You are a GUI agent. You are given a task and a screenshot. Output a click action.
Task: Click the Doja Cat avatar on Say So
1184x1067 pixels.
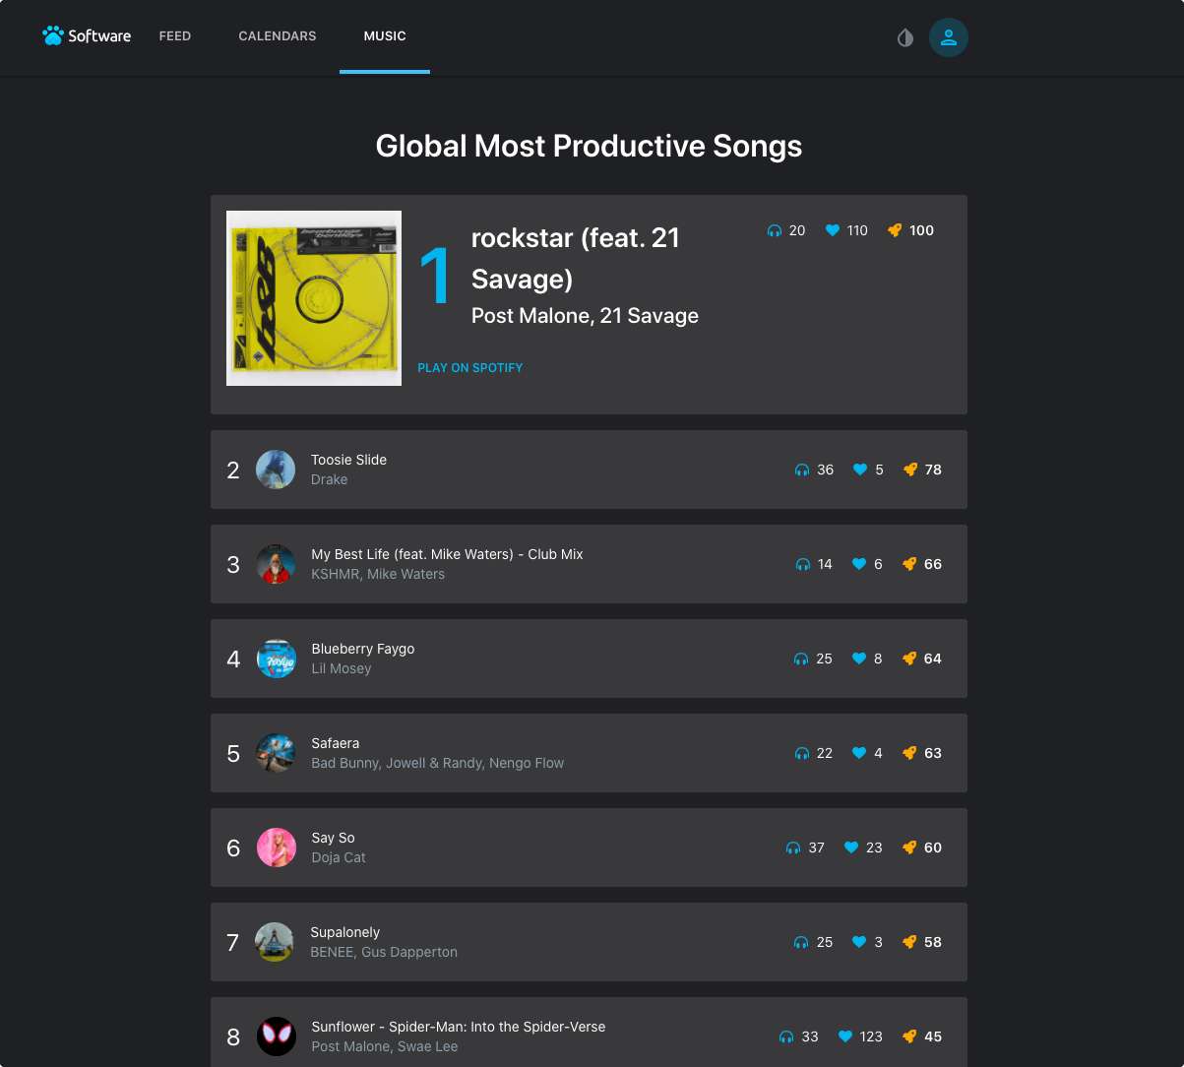[276, 847]
